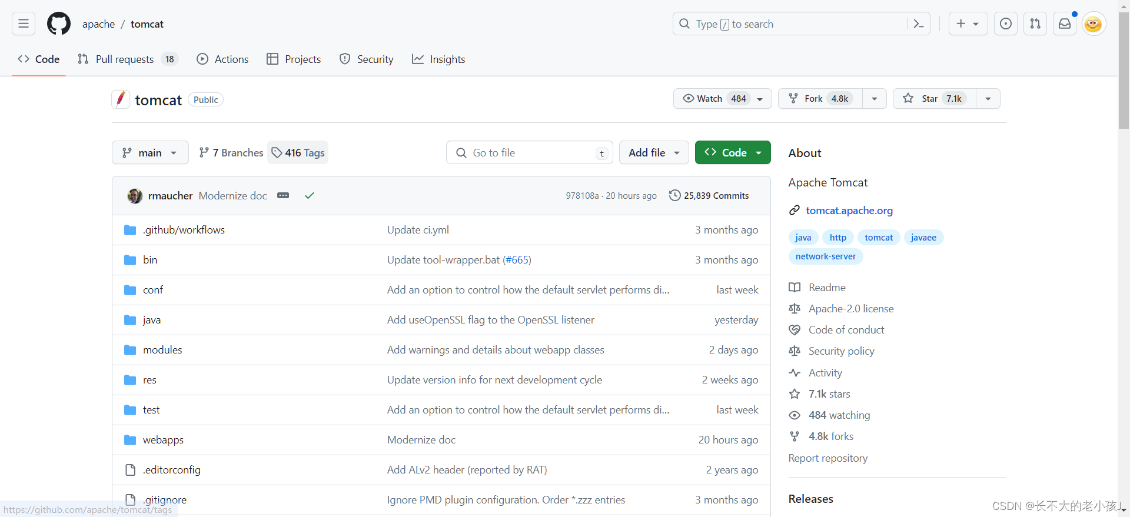Open the Modernize doc commit title

coord(233,196)
